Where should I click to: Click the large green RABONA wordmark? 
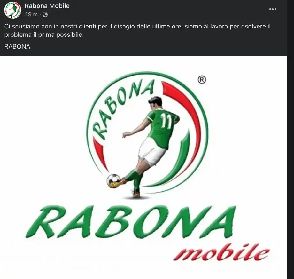click(x=131, y=222)
